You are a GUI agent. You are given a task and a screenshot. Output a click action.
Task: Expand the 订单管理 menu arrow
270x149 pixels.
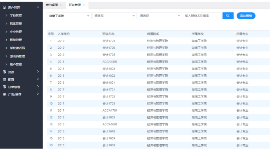[x=38, y=86]
